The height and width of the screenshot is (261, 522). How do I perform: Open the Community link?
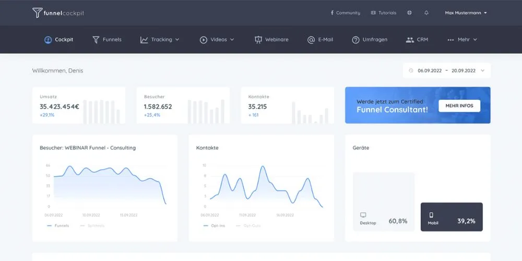tap(345, 13)
